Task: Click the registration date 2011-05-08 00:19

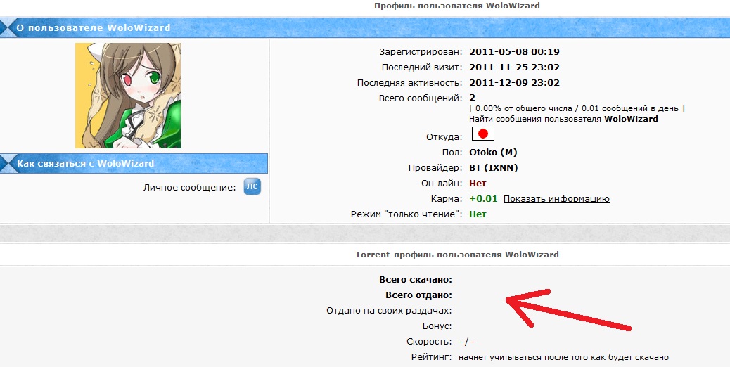Action: (514, 51)
